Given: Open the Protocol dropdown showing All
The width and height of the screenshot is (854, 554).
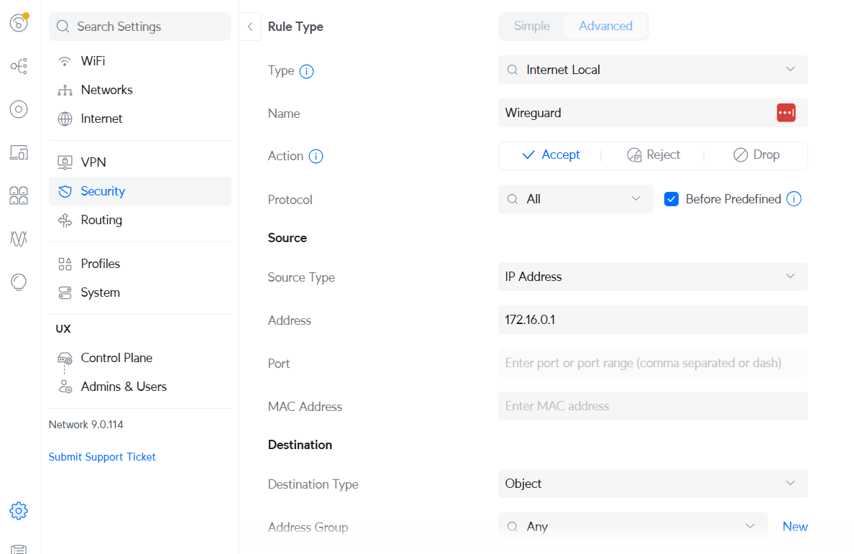Looking at the screenshot, I should point(575,199).
